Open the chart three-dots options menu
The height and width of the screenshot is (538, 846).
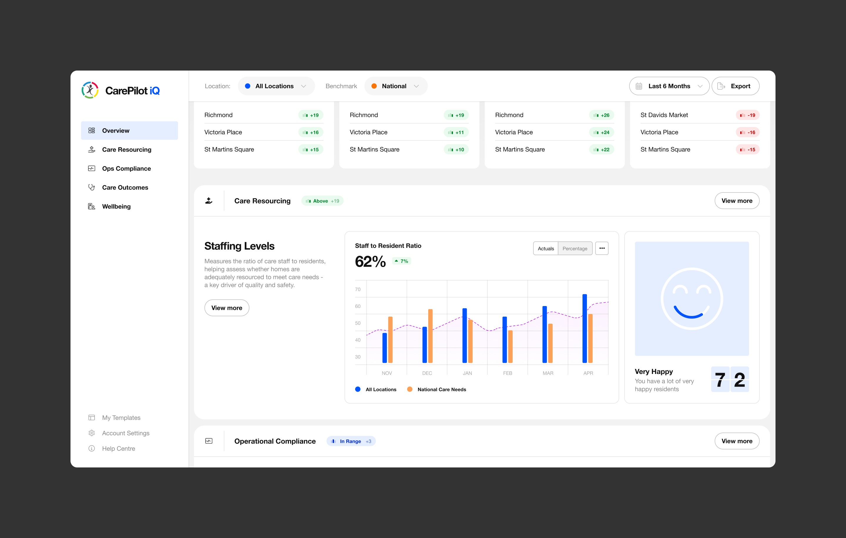[602, 248]
